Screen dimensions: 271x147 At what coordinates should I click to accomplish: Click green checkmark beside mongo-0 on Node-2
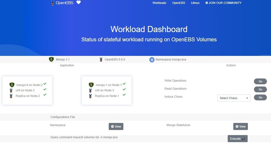[x=45, y=84]
